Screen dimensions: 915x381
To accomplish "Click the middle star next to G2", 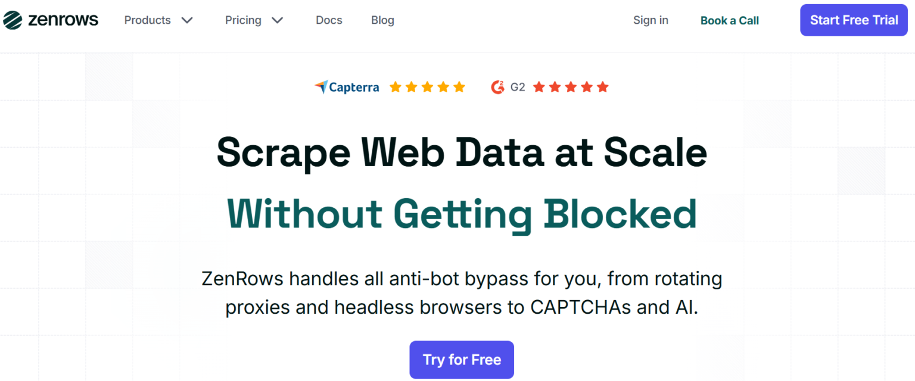I will [x=570, y=87].
